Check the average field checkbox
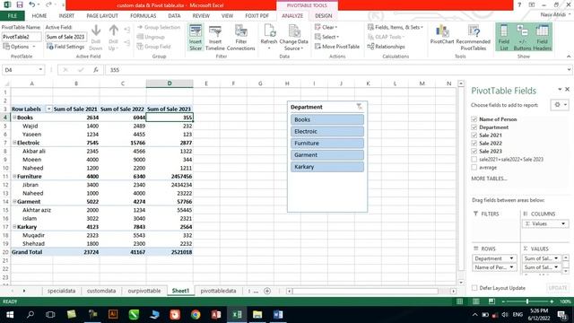This screenshot has width=574, height=323. (x=474, y=168)
